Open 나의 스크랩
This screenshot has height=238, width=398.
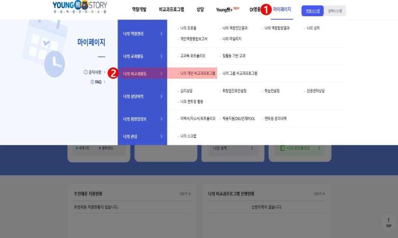pos(188,136)
